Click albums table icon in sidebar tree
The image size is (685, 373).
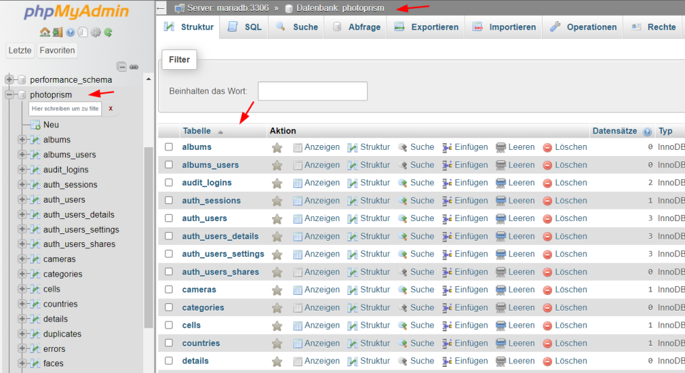click(x=36, y=140)
